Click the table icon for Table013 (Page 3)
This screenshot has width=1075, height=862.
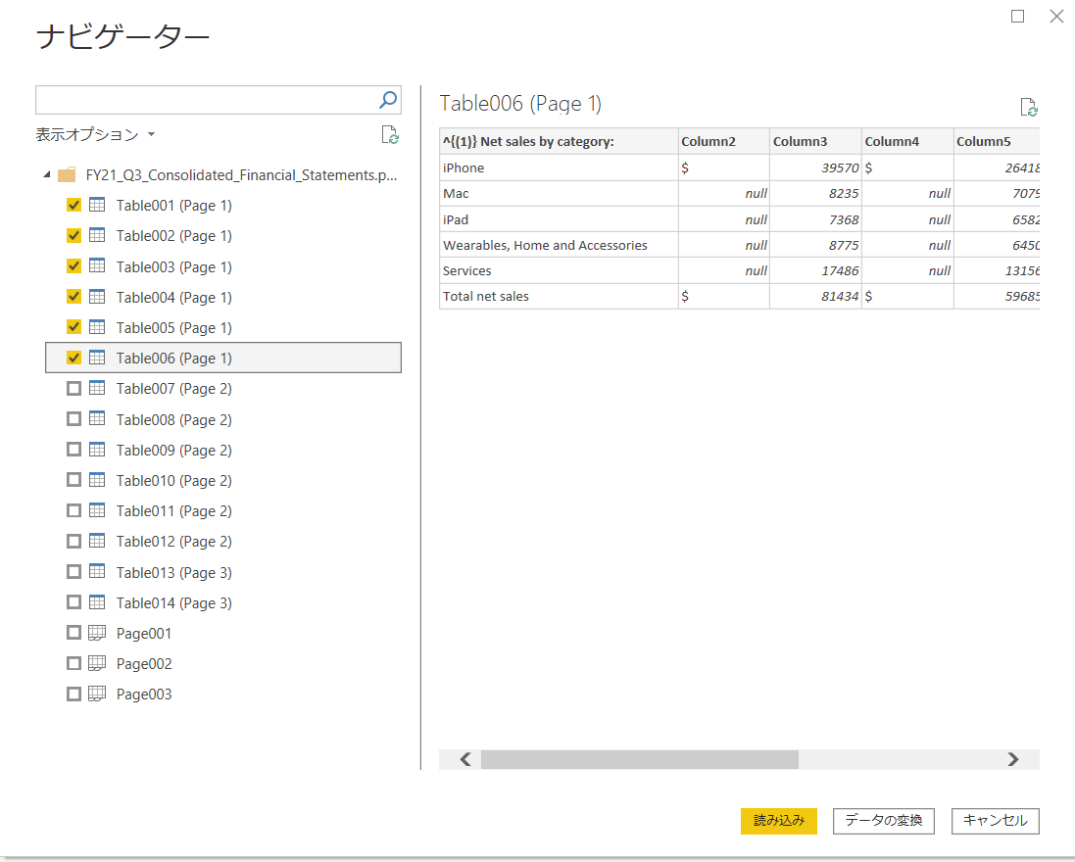click(x=97, y=571)
